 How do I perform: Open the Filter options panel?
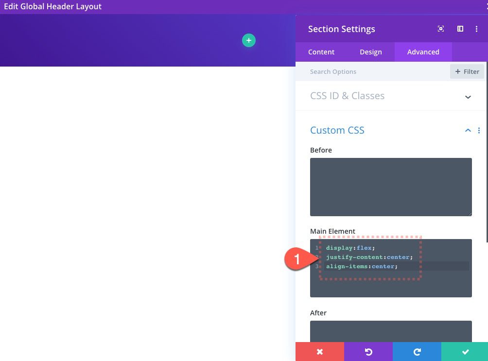click(467, 71)
